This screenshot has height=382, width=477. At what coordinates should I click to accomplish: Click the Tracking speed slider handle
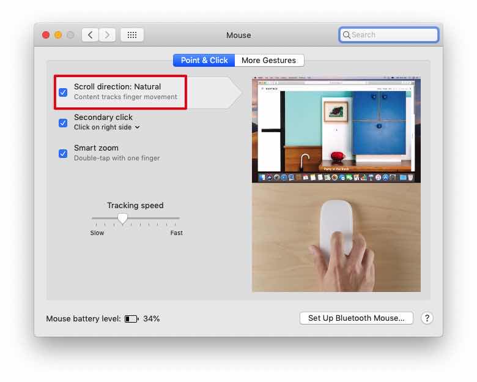pos(122,219)
